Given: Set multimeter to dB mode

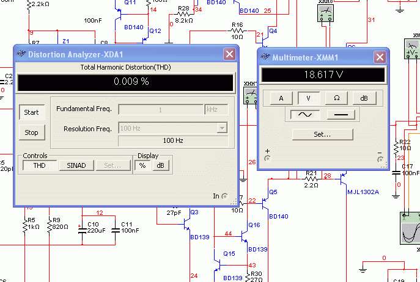Looking at the screenshot, I should [364, 98].
